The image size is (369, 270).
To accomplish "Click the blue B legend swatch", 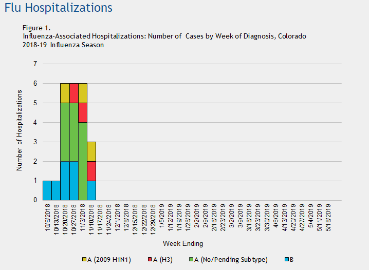I will 288,260.
